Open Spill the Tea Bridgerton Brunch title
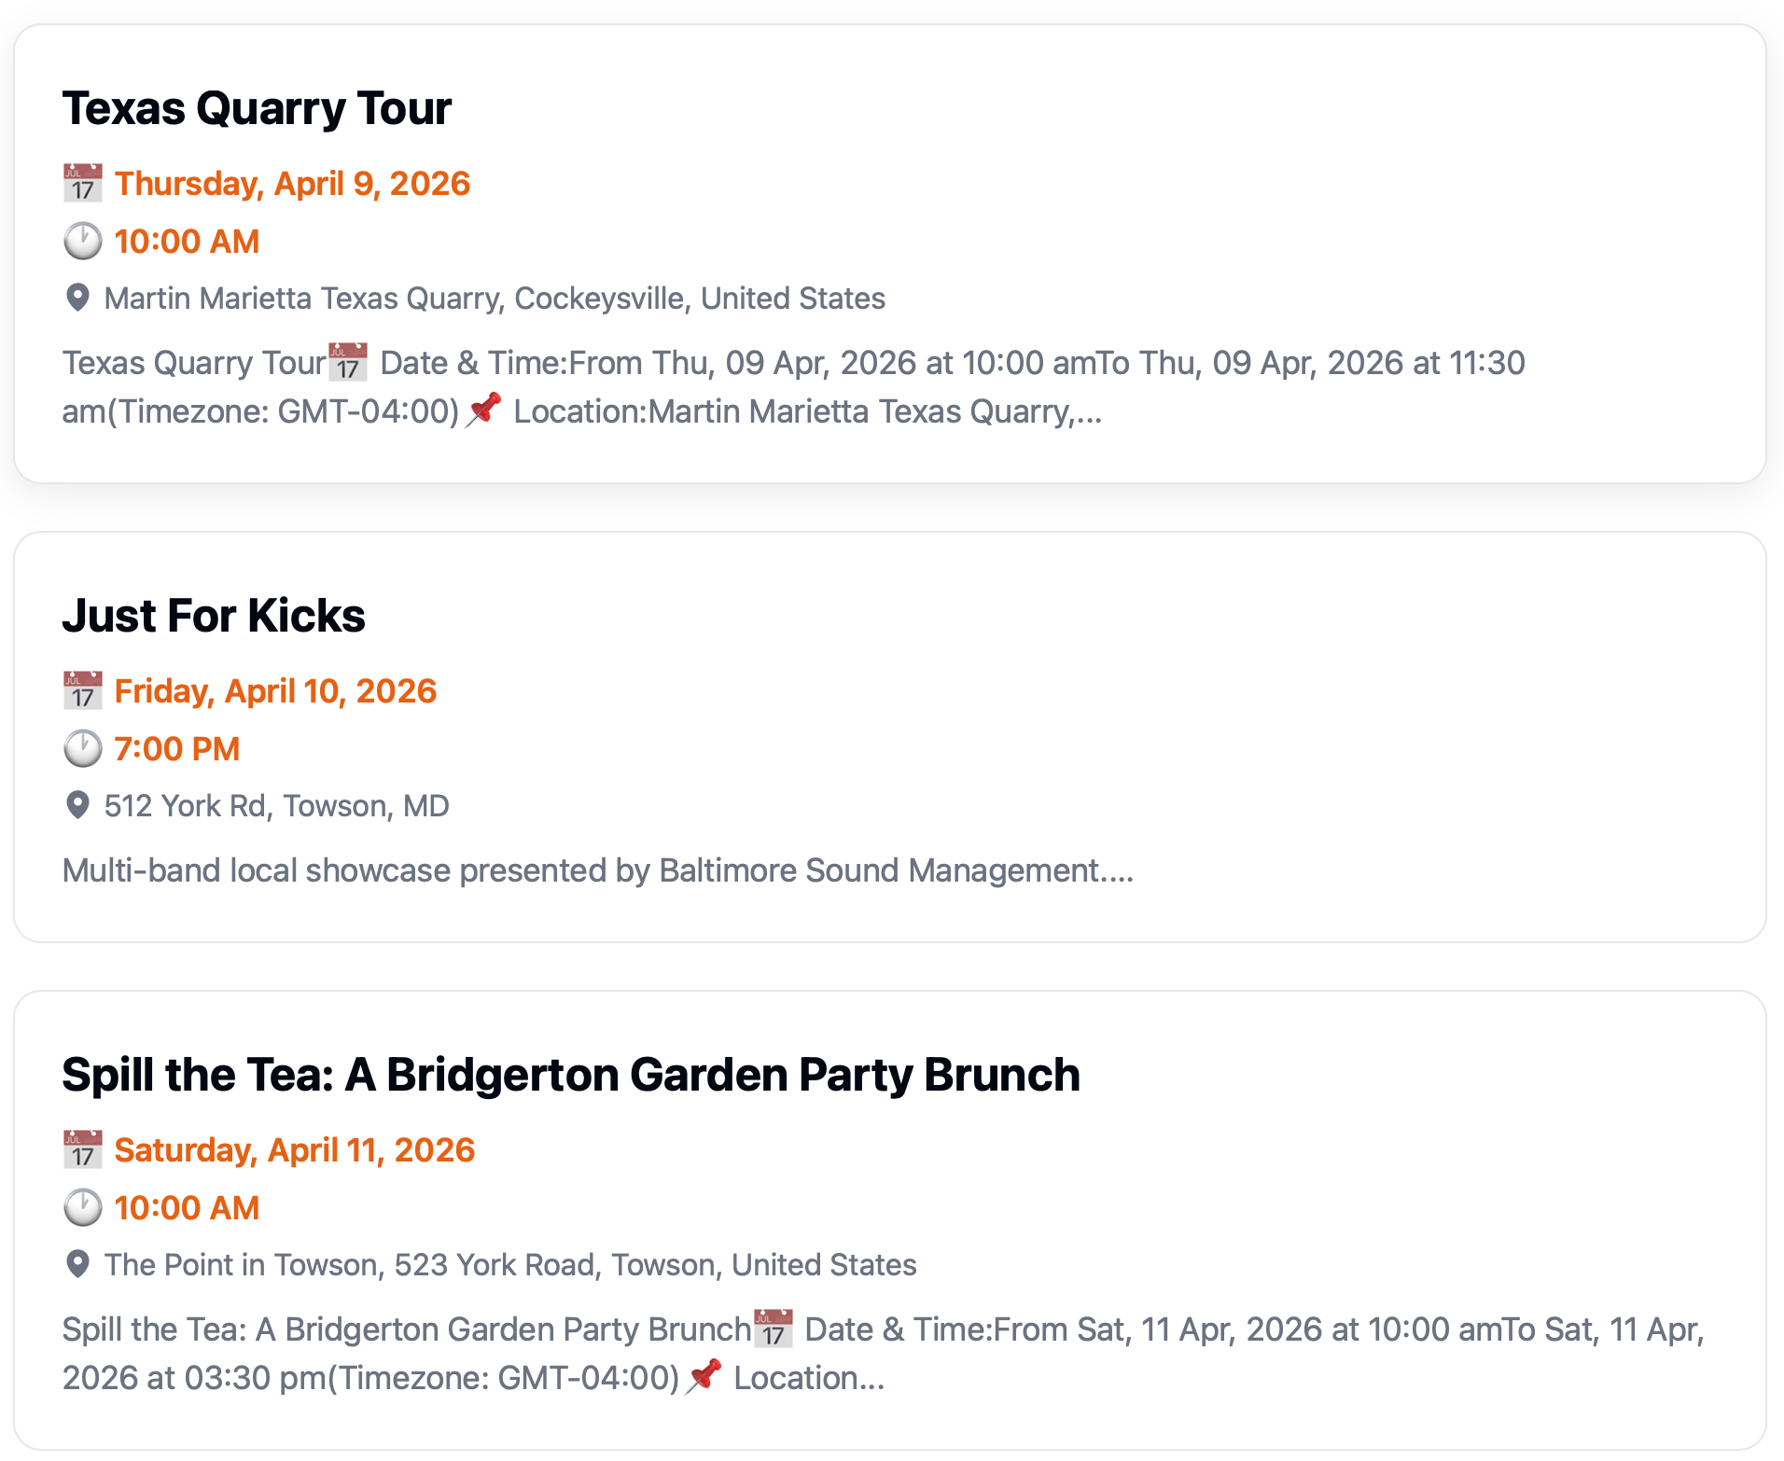The height and width of the screenshot is (1461, 1784). click(x=571, y=1075)
